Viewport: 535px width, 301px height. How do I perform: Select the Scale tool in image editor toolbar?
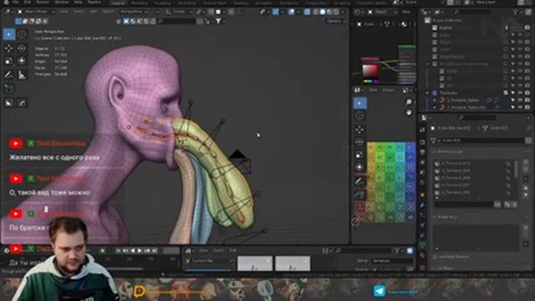[359, 155]
